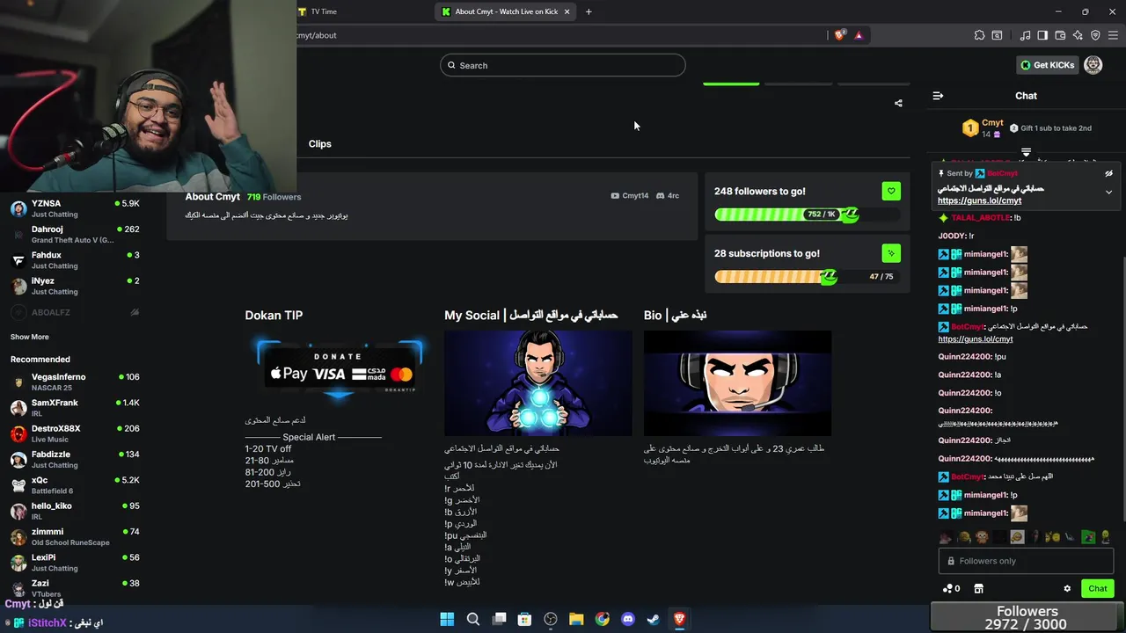Open zimmmi Old School RuneScape channel
Screen dimensions: 1126x633
coord(75,536)
